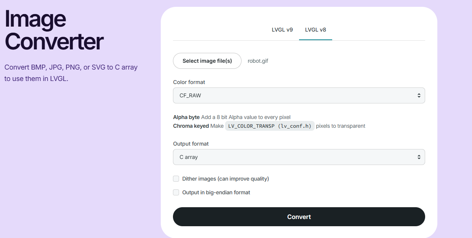Click the LV_COLOR_TRANSP (lv_conf.h) code snippet
The image size is (472, 238).
[270, 126]
